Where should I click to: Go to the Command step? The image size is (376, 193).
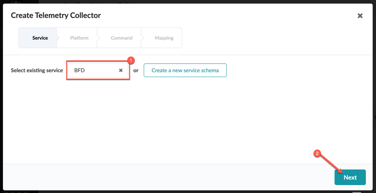pyautogui.click(x=121, y=38)
